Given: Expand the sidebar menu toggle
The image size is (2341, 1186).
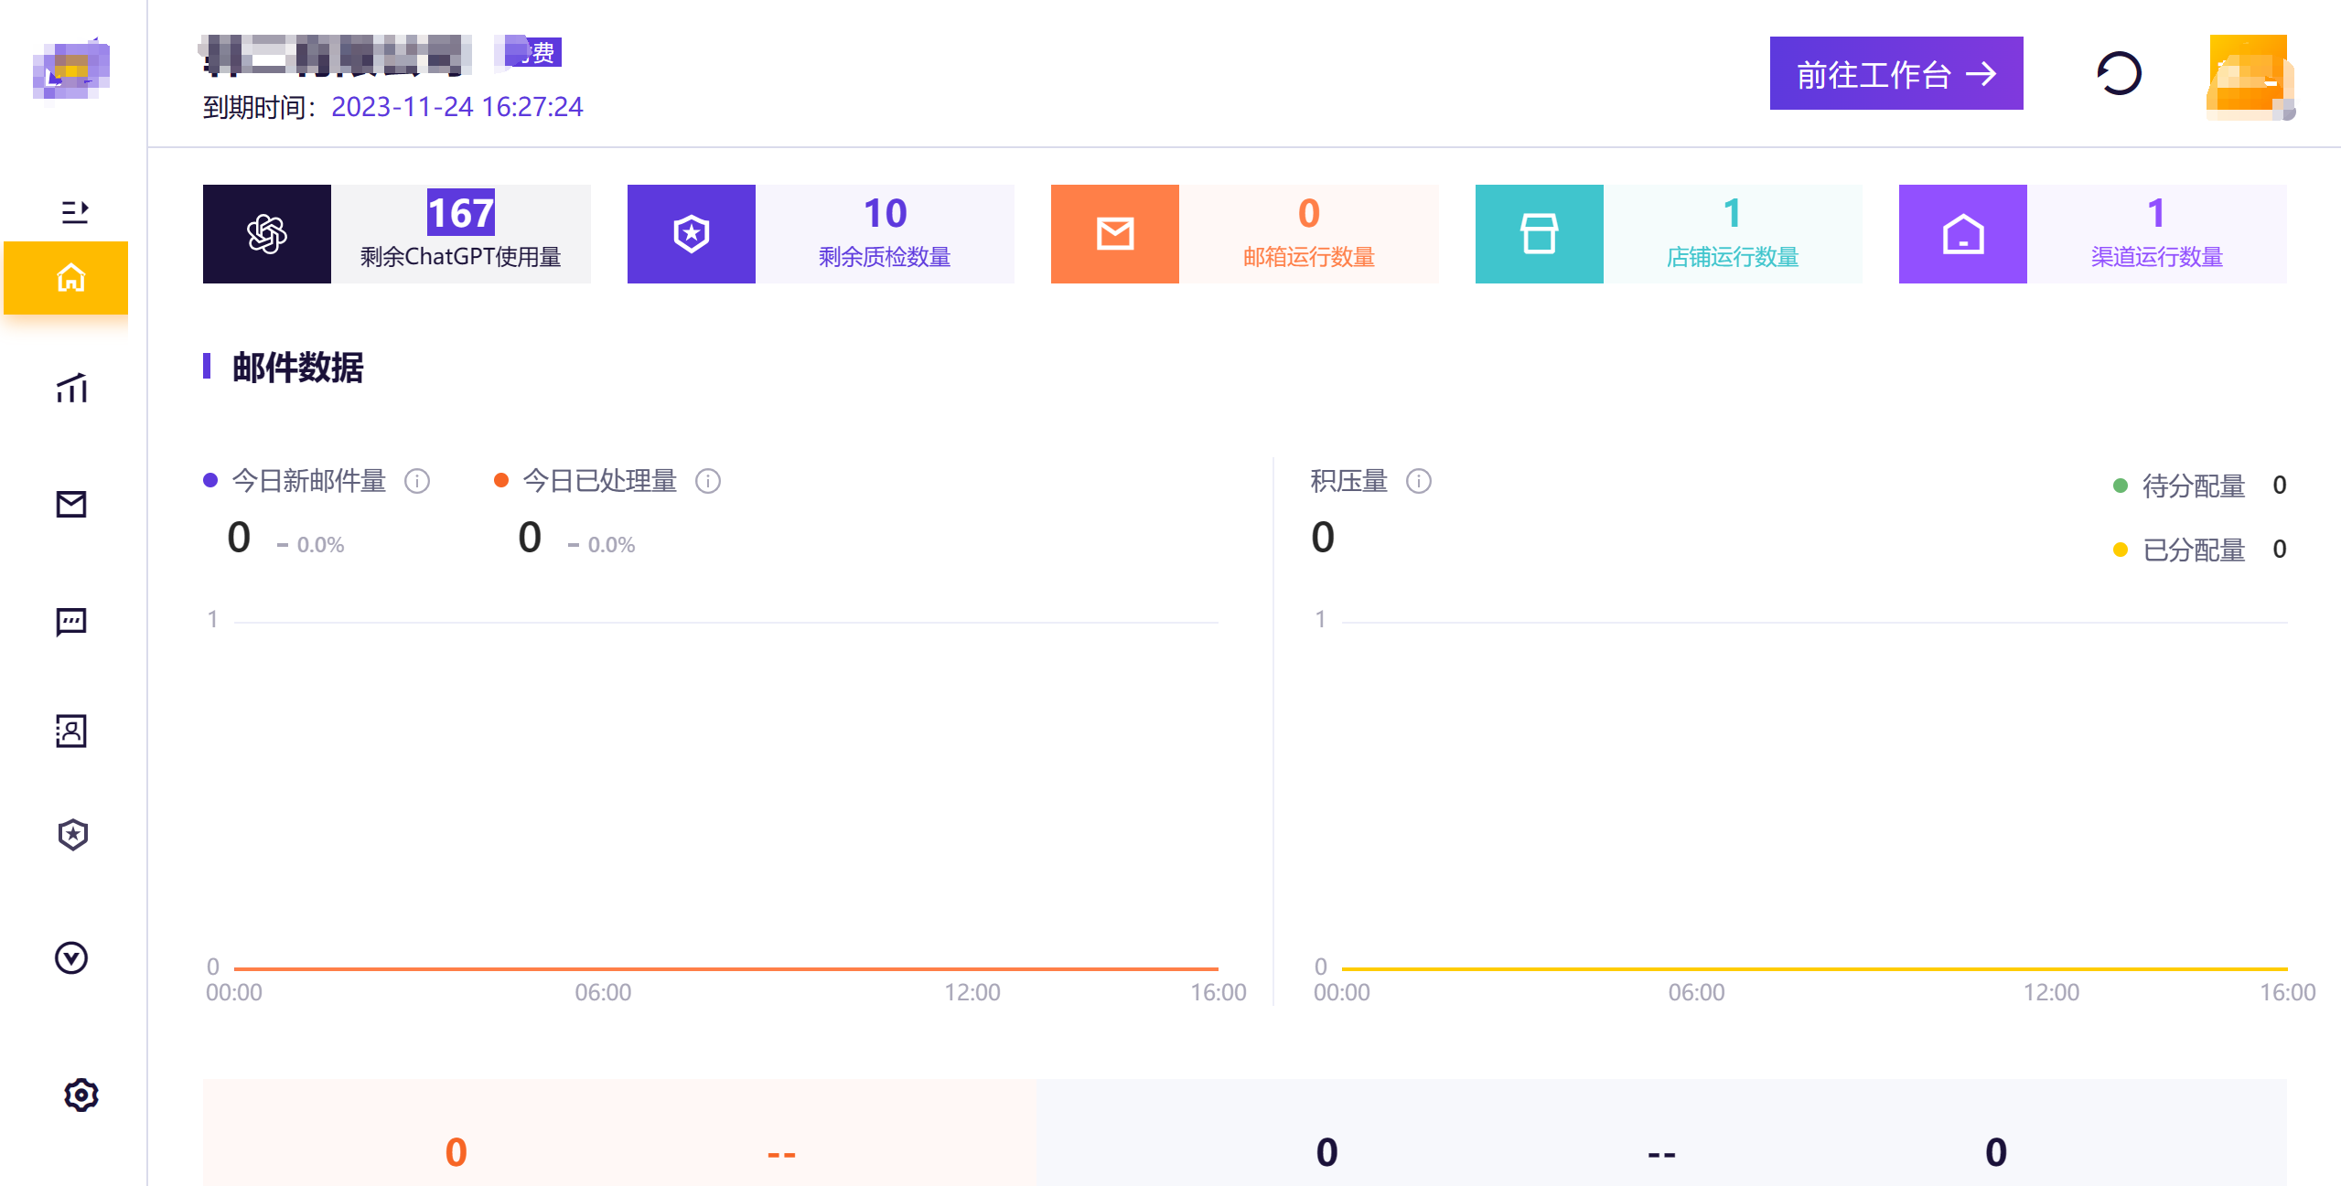Looking at the screenshot, I should [x=74, y=212].
